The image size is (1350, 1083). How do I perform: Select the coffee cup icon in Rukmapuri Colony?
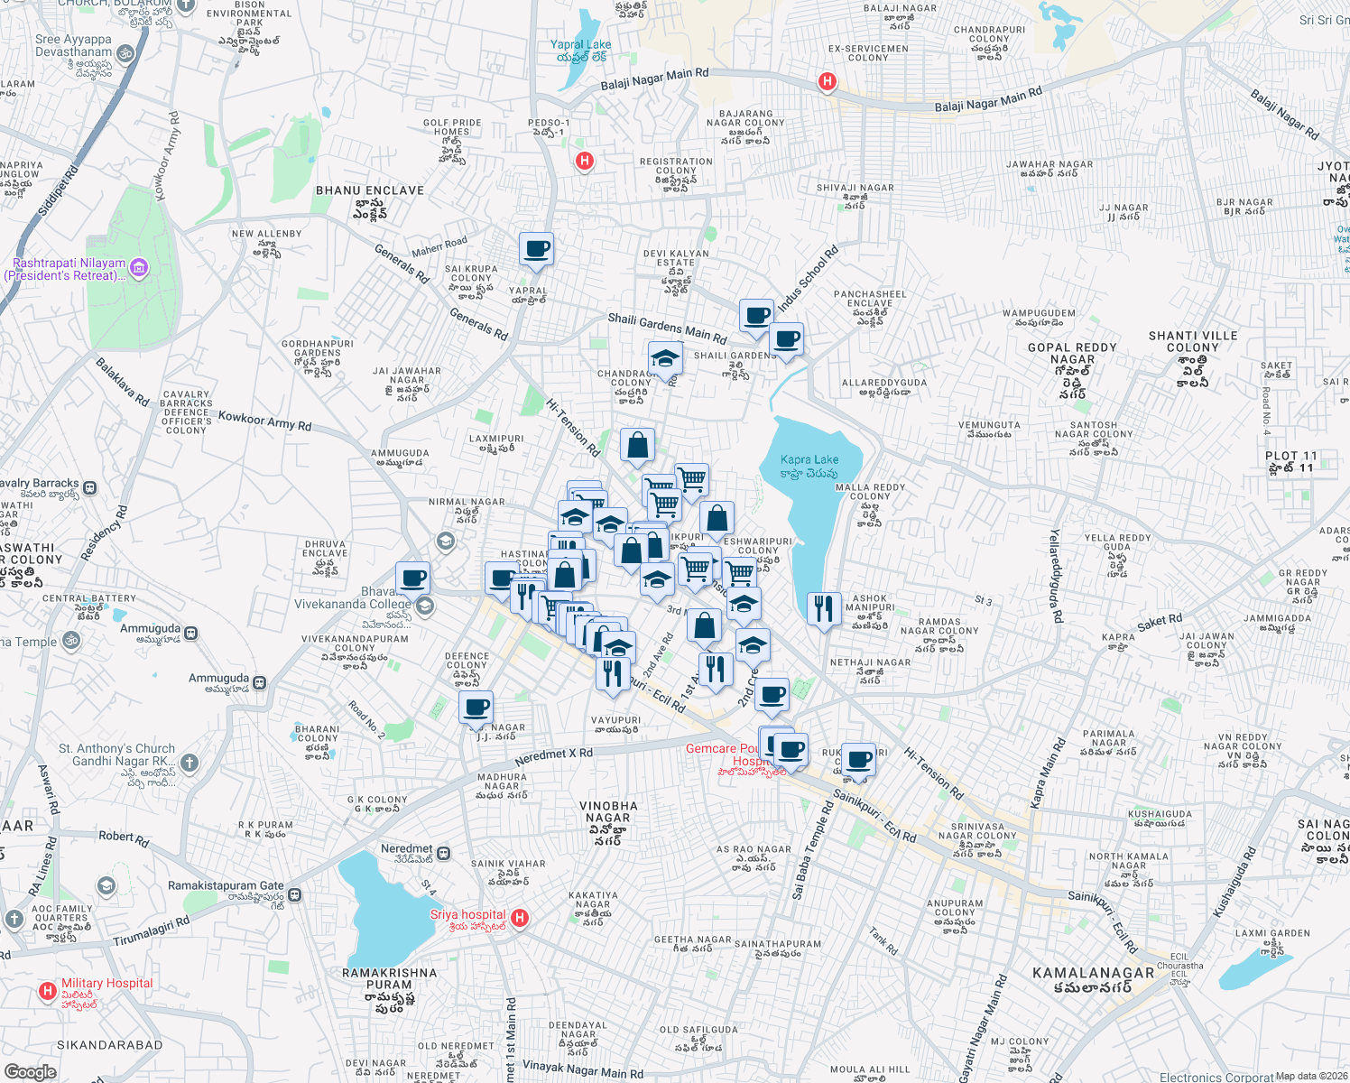pyautogui.click(x=857, y=758)
